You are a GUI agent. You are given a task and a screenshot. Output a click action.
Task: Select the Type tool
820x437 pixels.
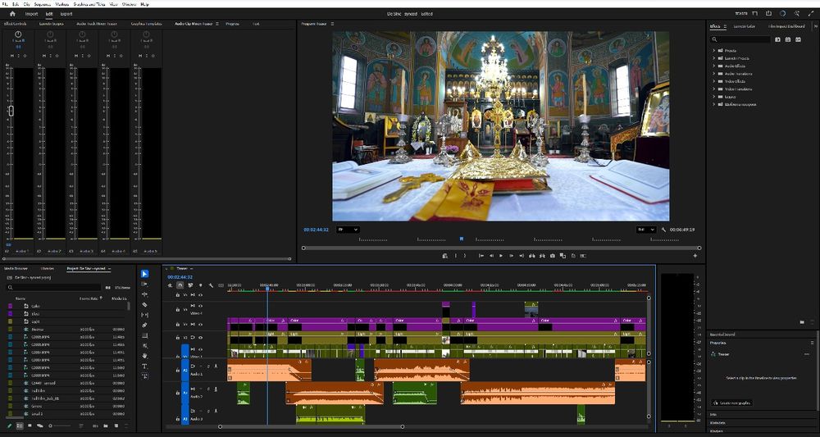[145, 366]
